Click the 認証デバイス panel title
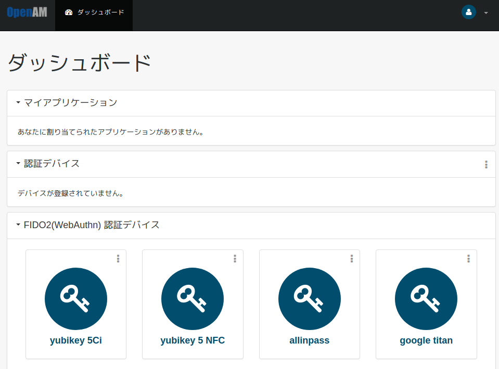The height and width of the screenshot is (369, 499). coord(52,163)
